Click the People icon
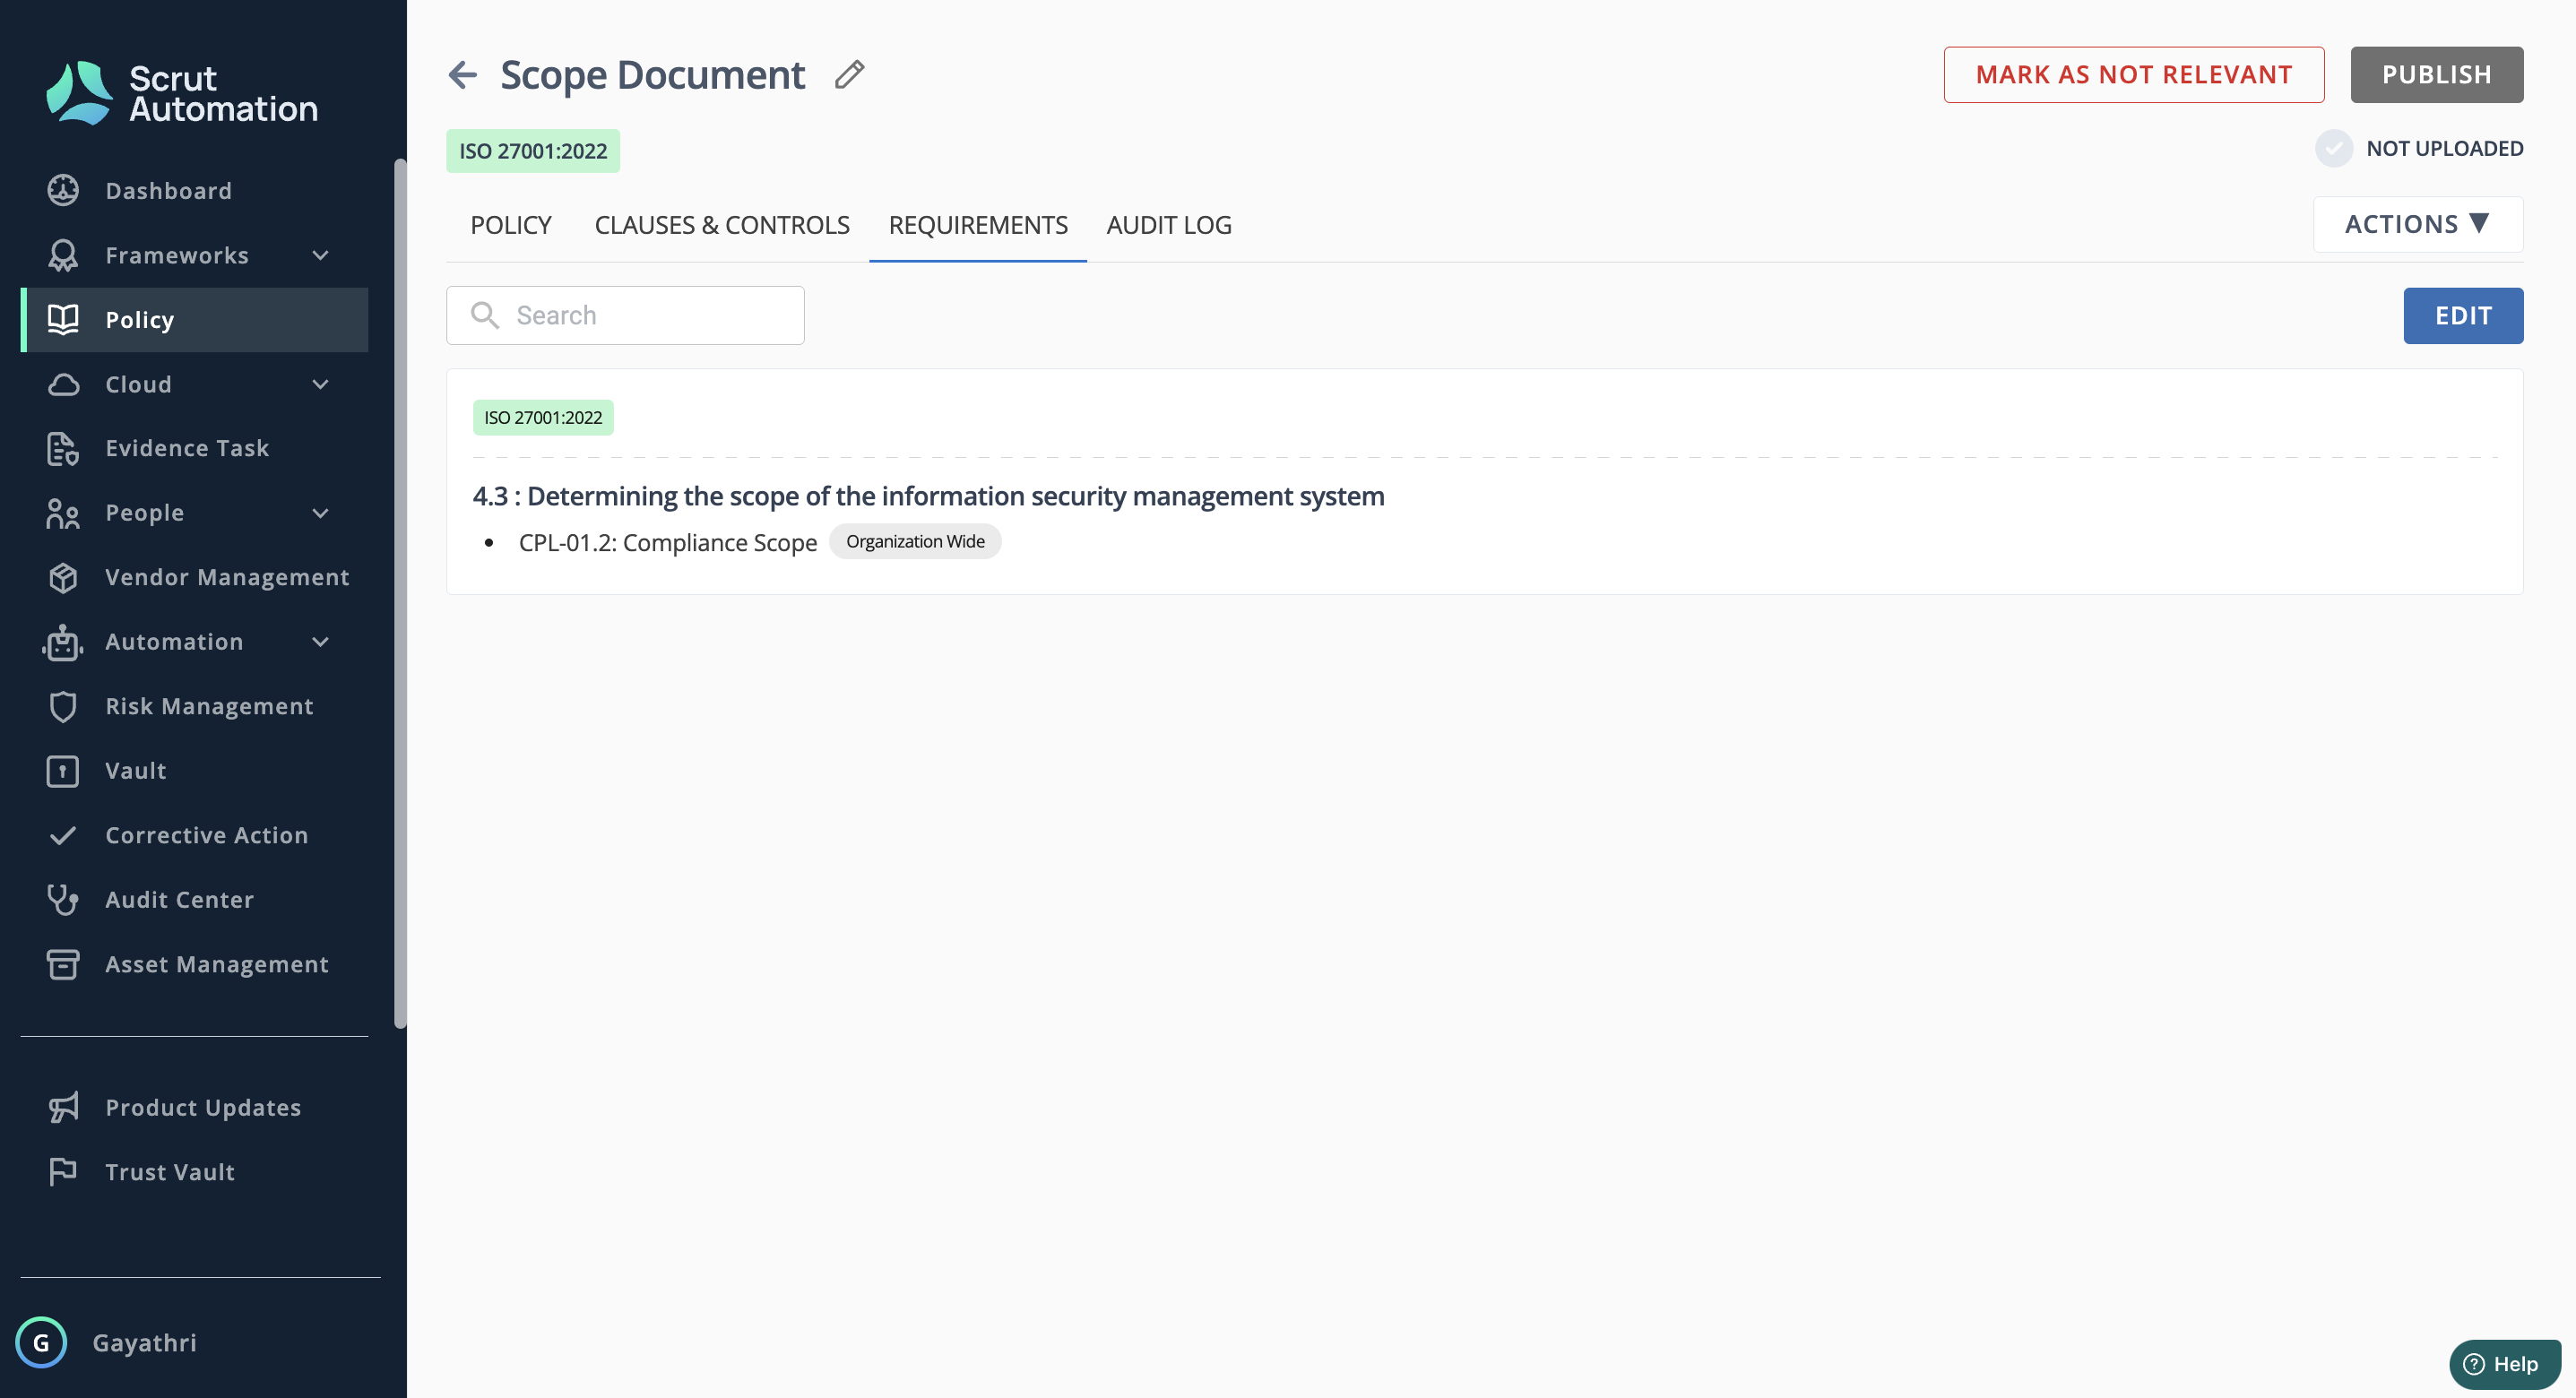Viewport: 2576px width, 1398px height. 63,513
